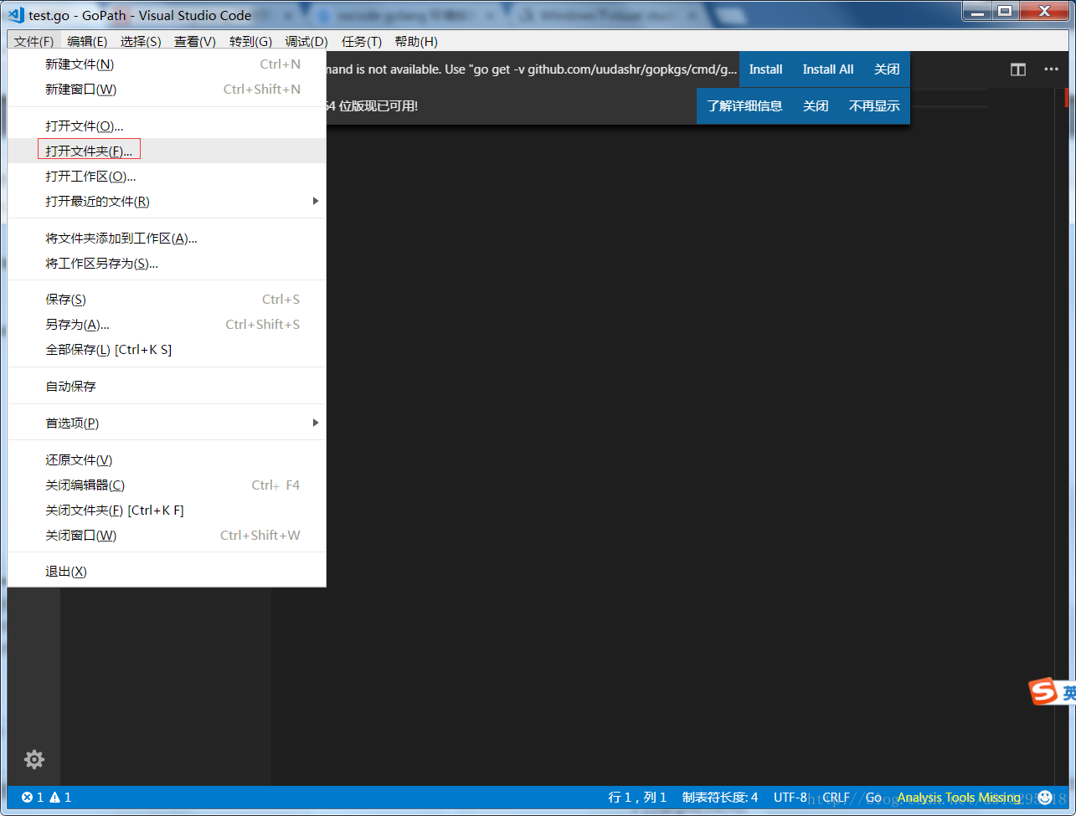Click 全部保存(L) menu entry
Image resolution: width=1076 pixels, height=816 pixels.
tap(167, 350)
